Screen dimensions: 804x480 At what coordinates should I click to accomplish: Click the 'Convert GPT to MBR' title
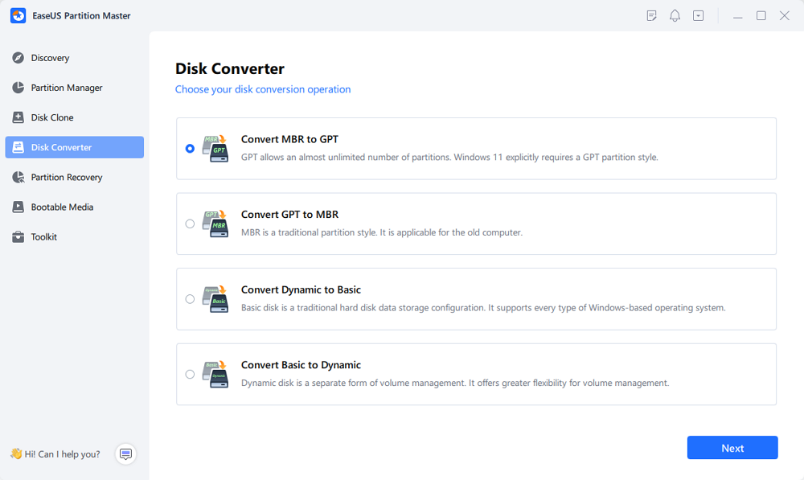click(x=289, y=215)
